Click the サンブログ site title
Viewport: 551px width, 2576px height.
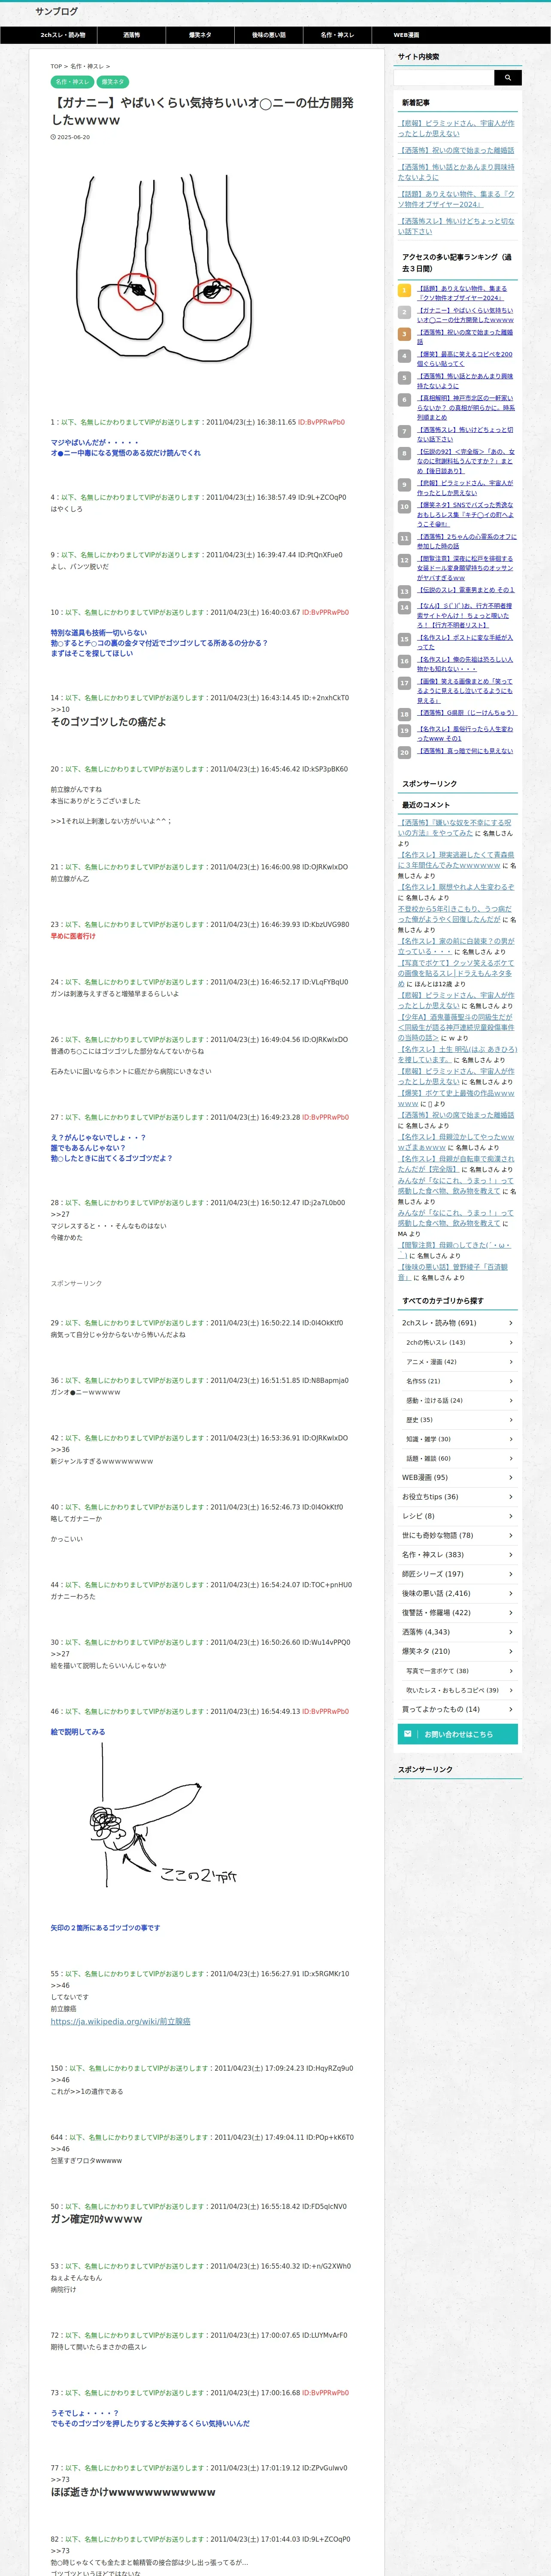[x=56, y=11]
